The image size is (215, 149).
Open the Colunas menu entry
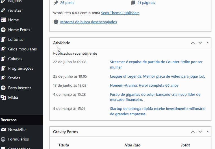(15, 59)
